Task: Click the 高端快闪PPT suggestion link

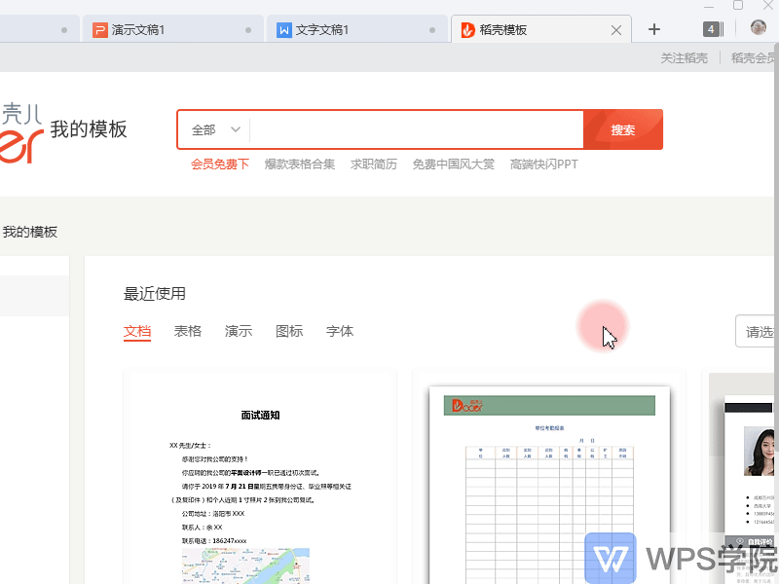Action: point(543,164)
